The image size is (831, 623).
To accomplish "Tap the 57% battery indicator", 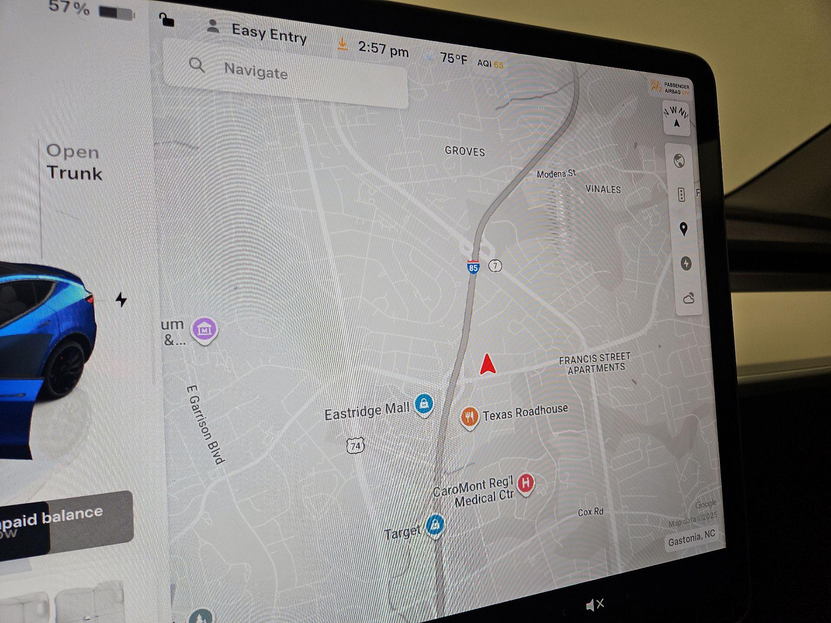I will pos(92,10).
